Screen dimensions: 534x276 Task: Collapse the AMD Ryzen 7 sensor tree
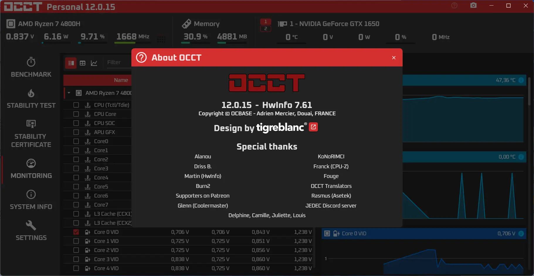[69, 93]
